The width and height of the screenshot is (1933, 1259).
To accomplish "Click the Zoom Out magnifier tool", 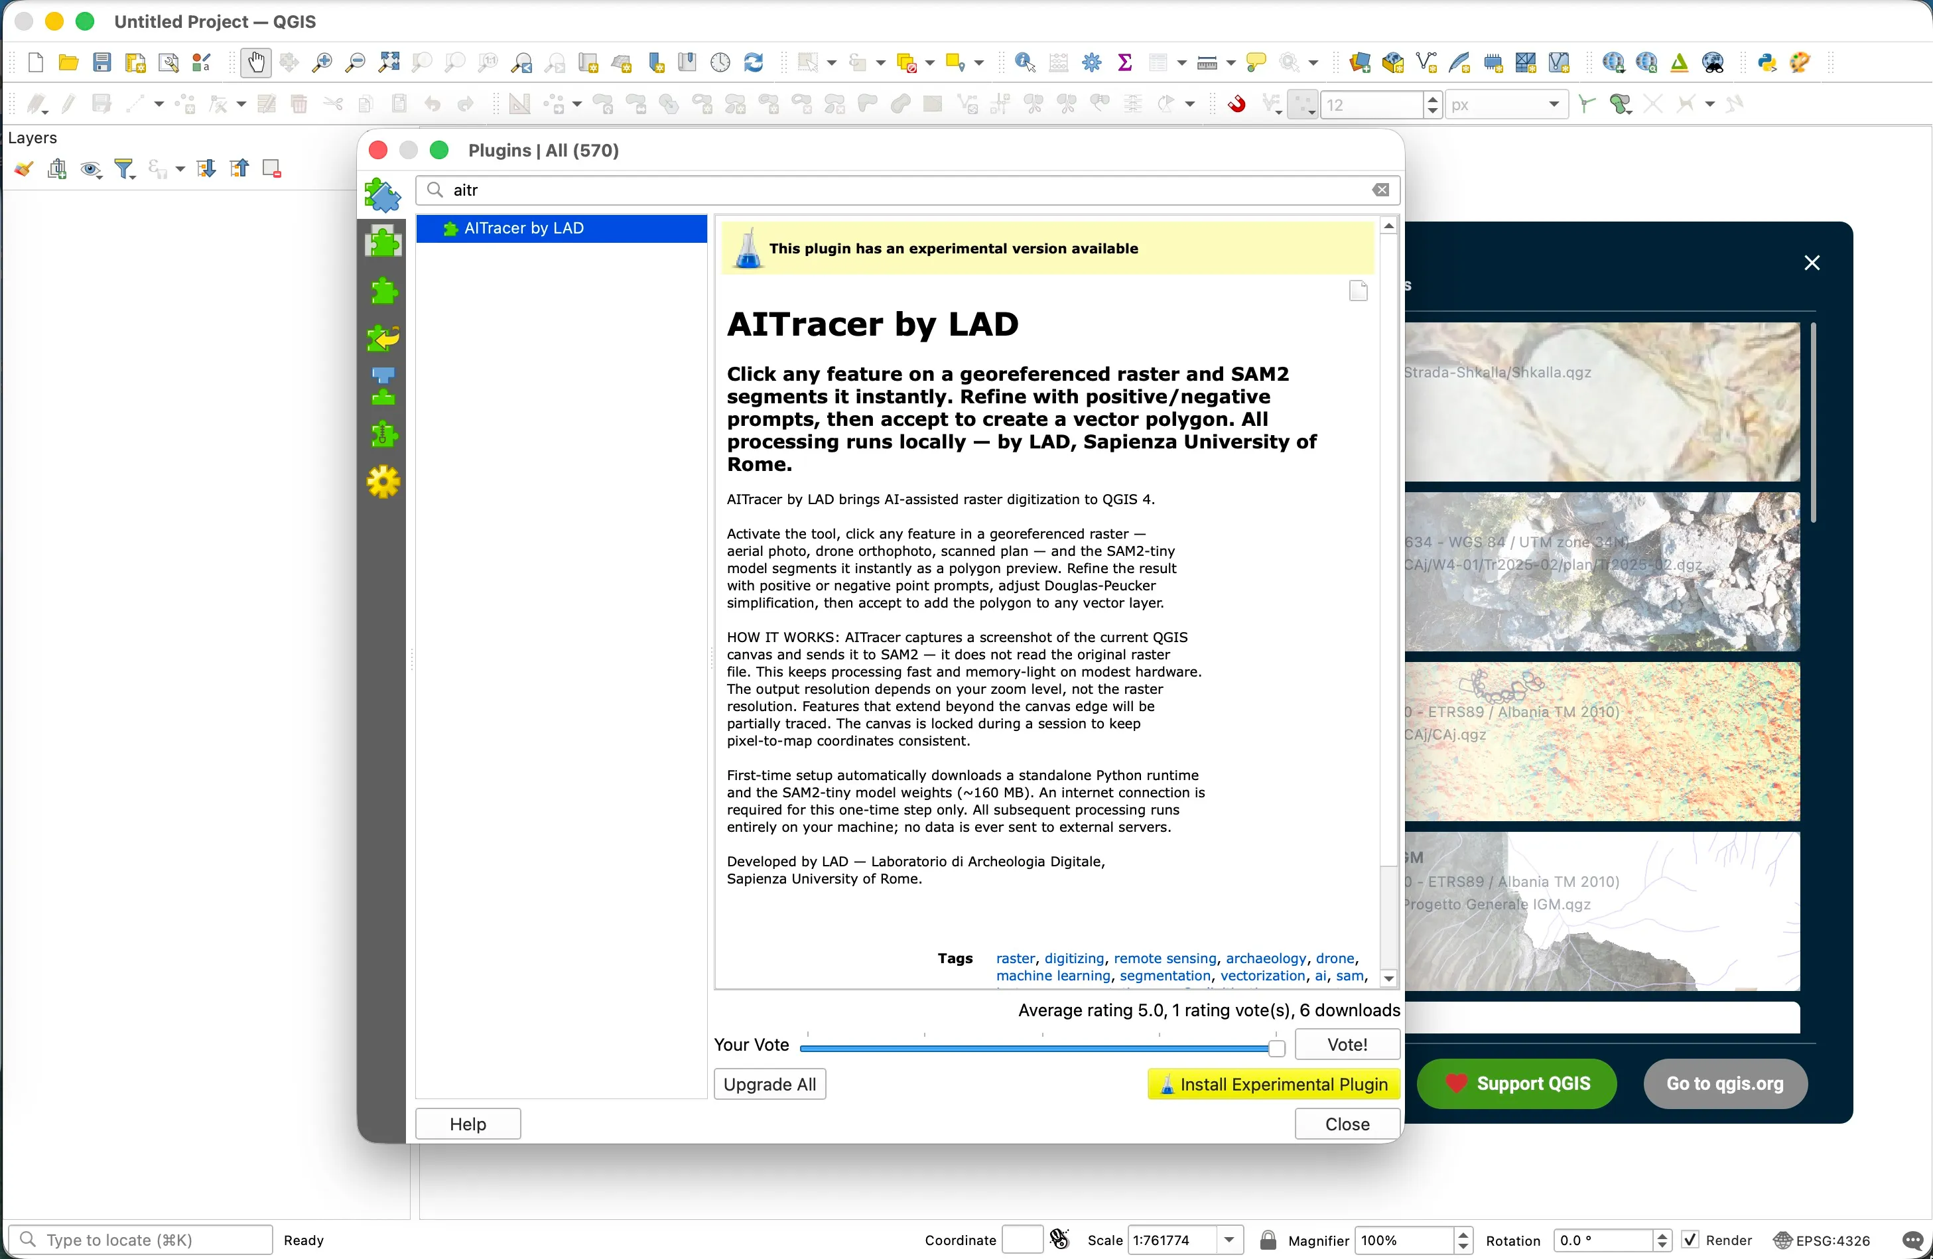I will click(x=356, y=62).
